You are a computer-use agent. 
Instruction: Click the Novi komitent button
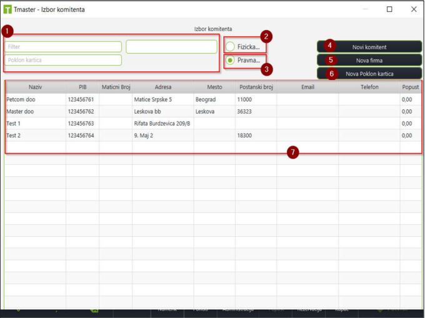click(369, 47)
